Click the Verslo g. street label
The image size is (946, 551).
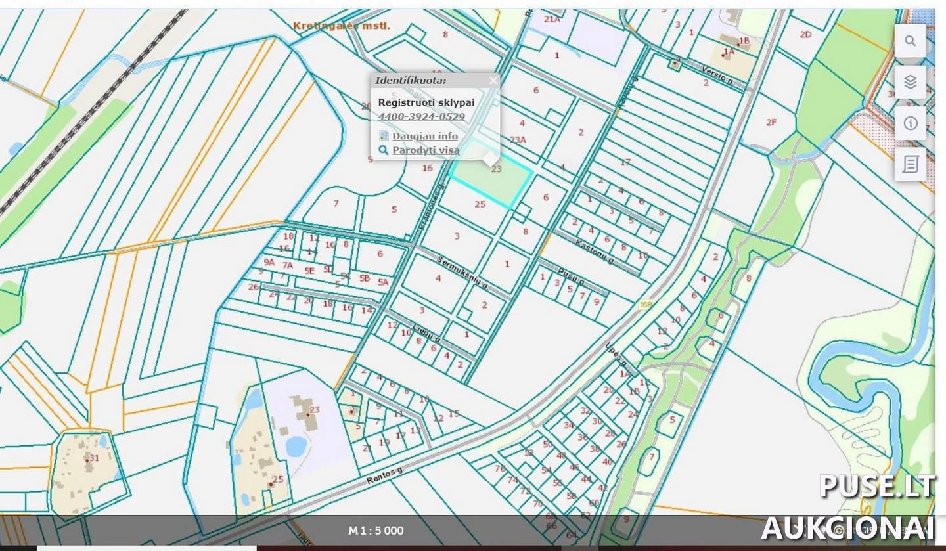(717, 74)
